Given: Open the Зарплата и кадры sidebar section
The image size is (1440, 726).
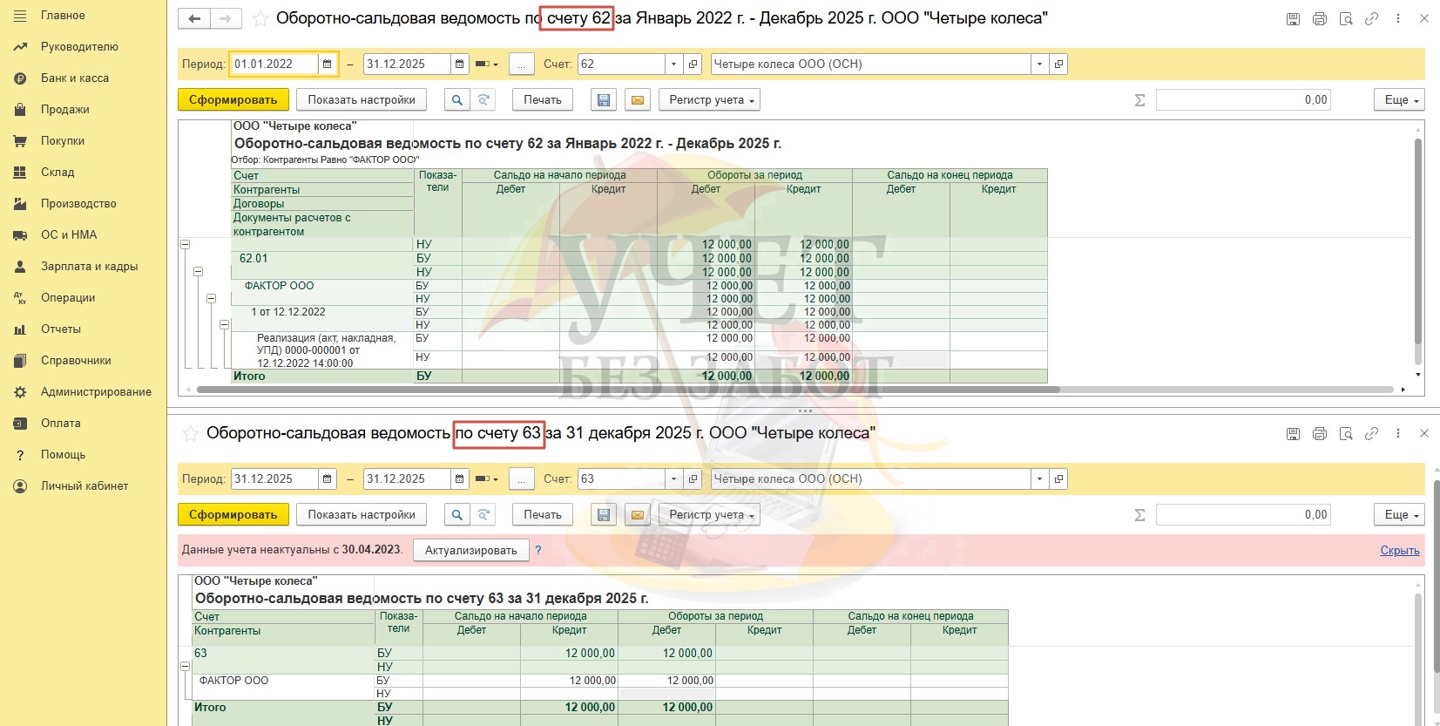Looking at the screenshot, I should [x=89, y=267].
